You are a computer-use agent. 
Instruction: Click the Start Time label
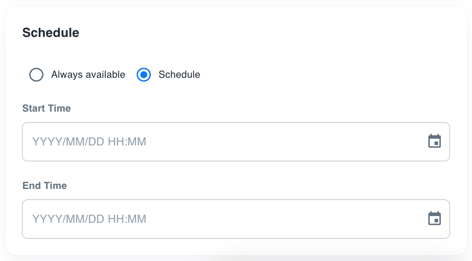click(x=46, y=108)
